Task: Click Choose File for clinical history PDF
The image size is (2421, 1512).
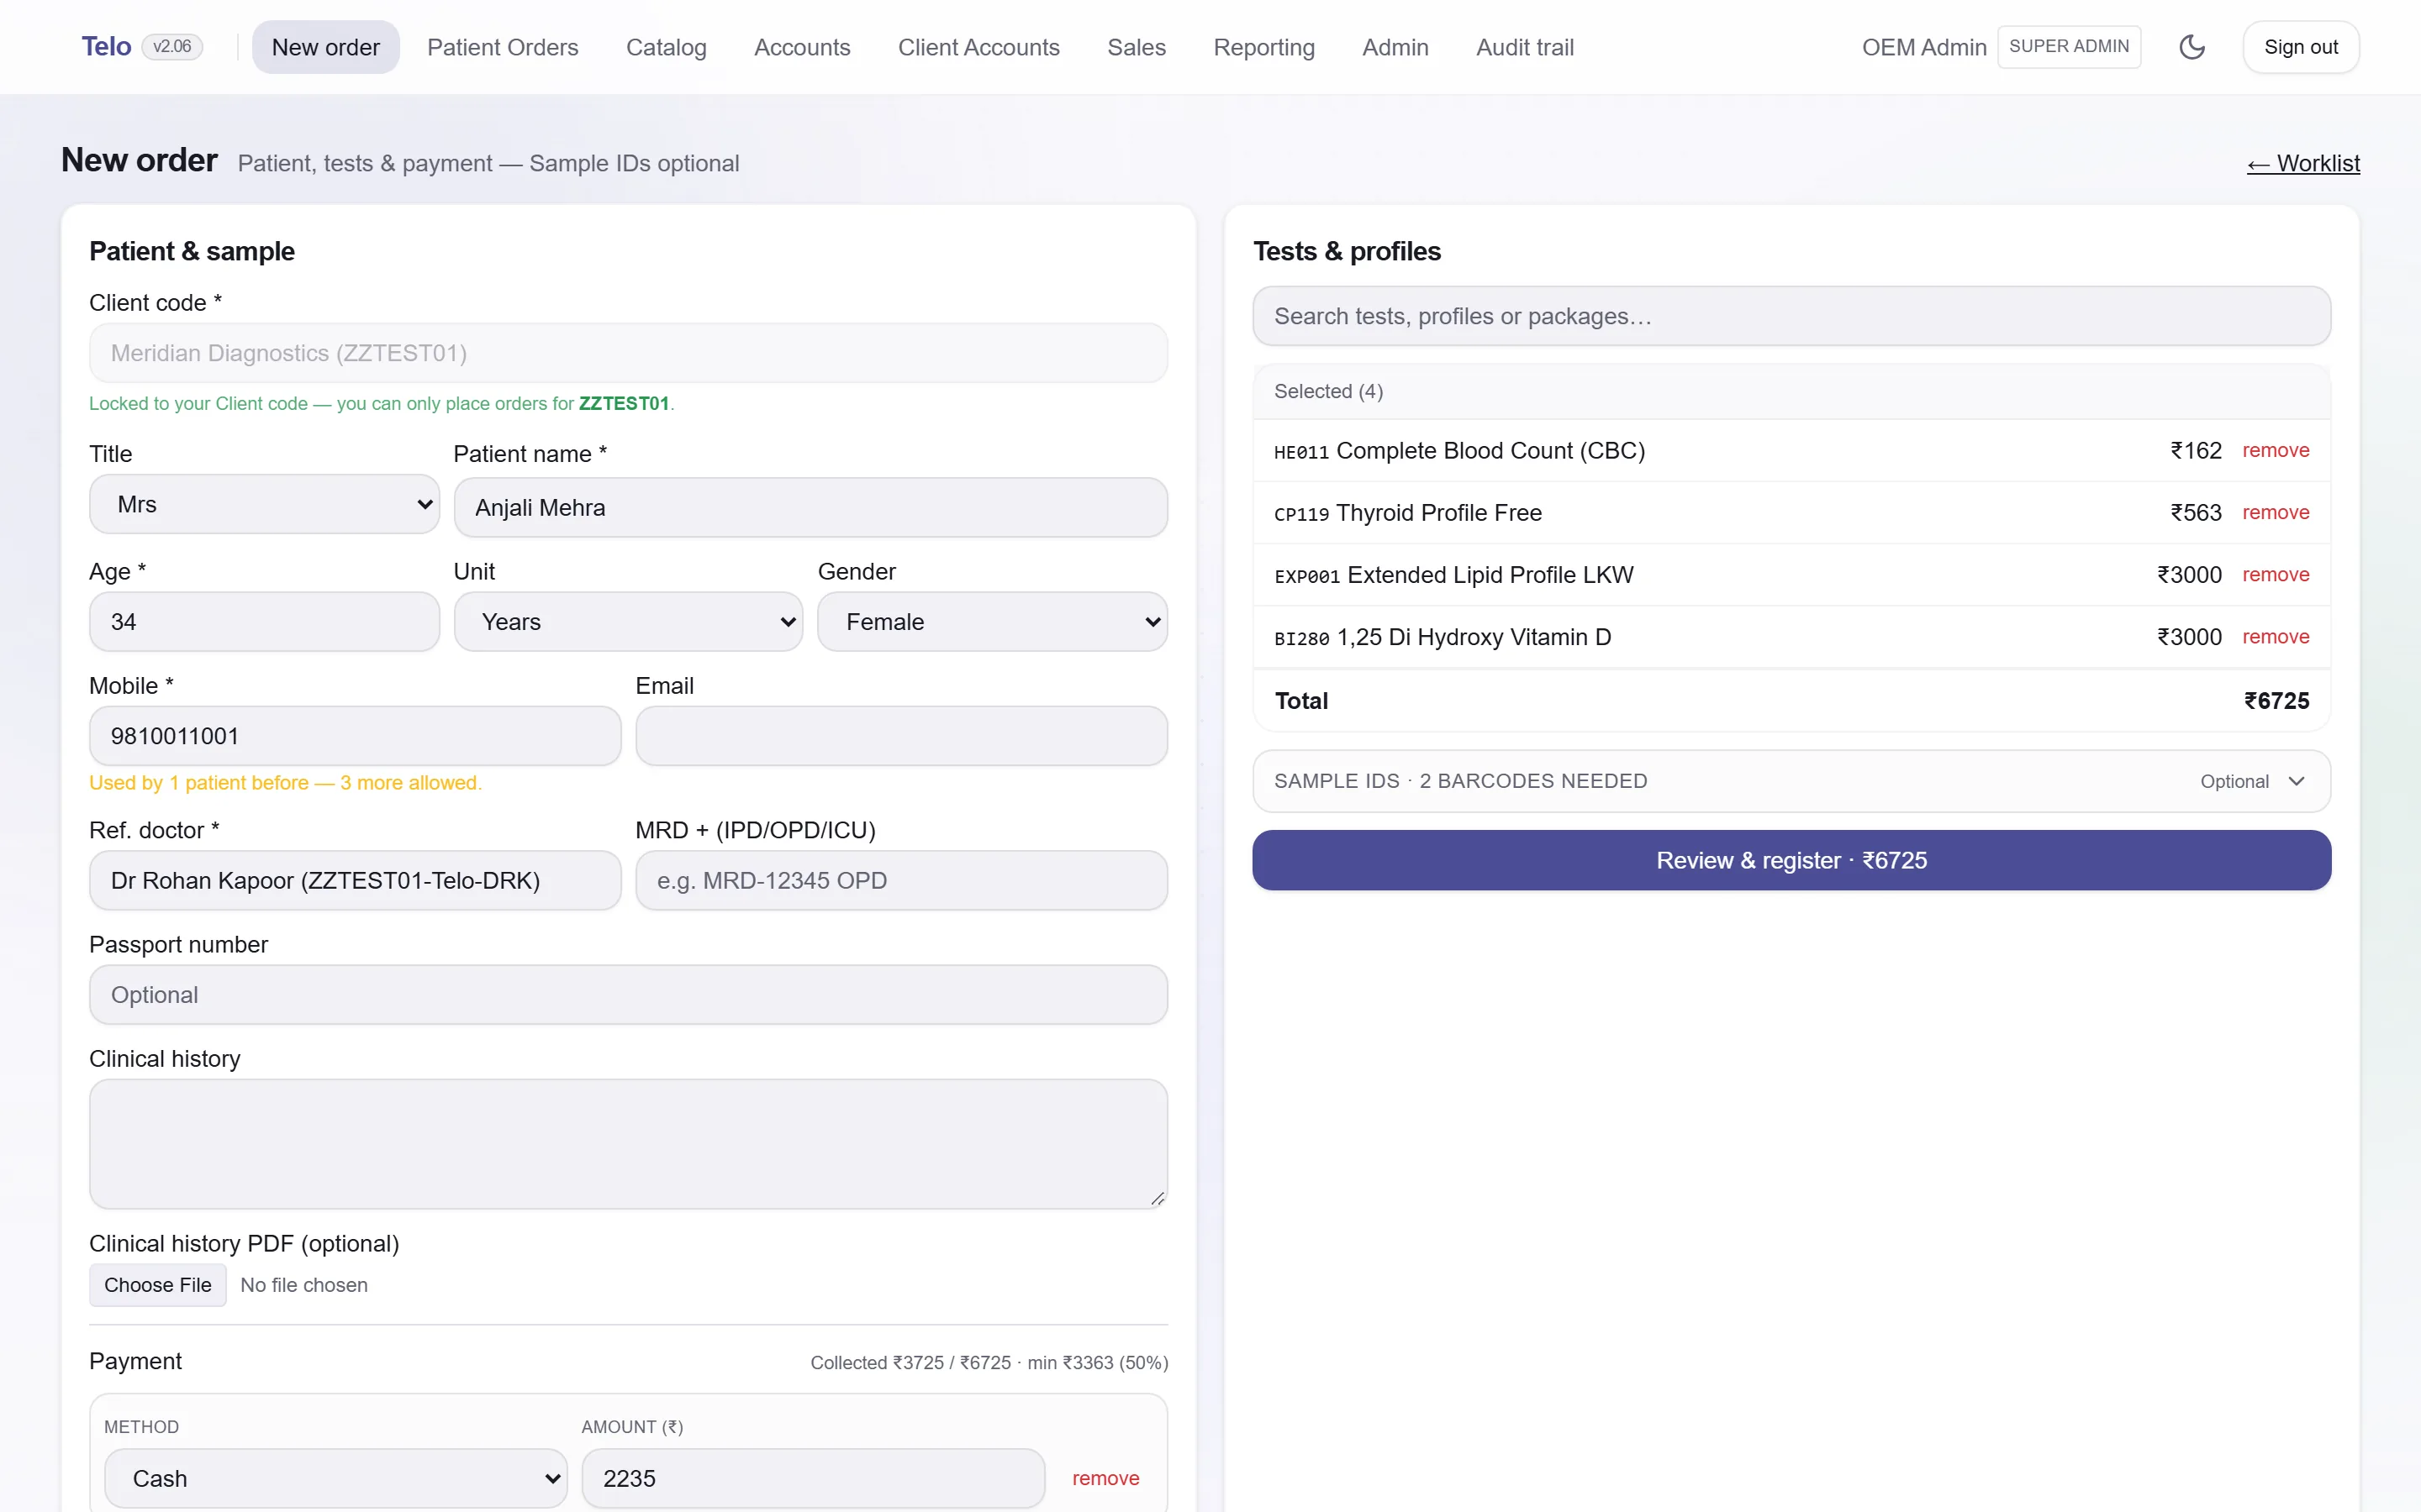Action: tap(158, 1285)
